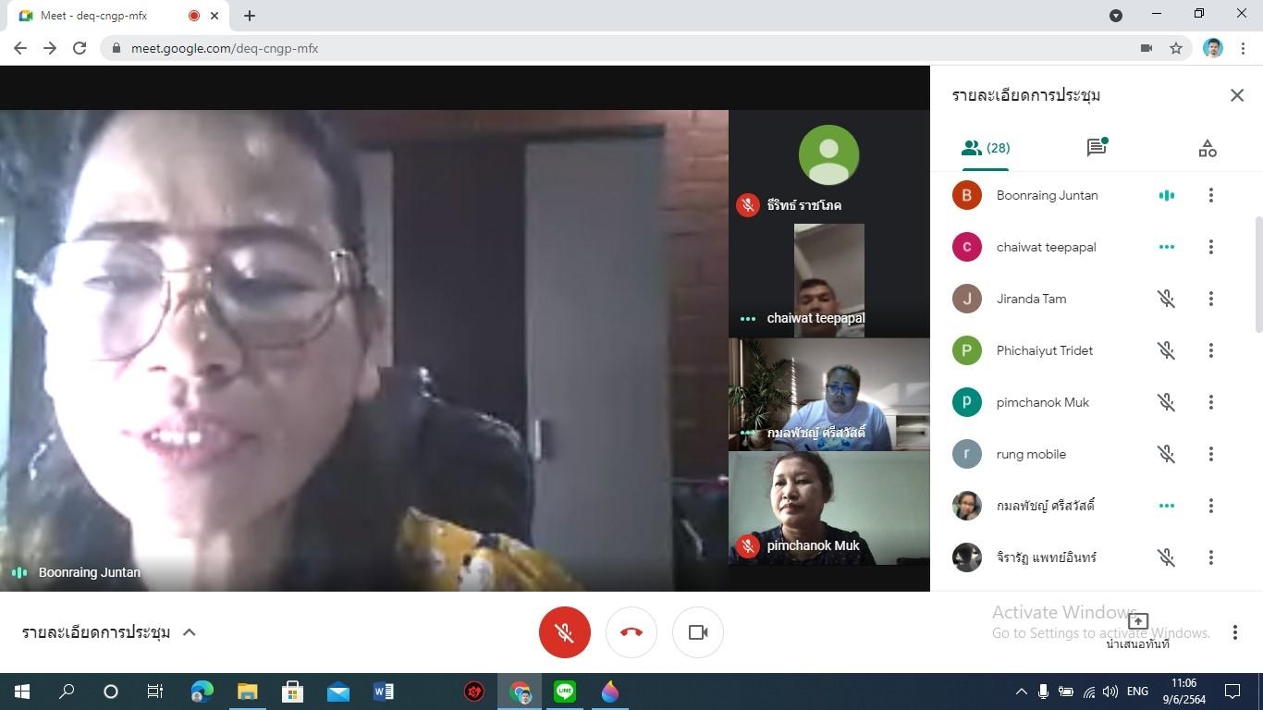Viewport: 1263px width, 710px height.
Task: Hang up the call
Action: (631, 632)
